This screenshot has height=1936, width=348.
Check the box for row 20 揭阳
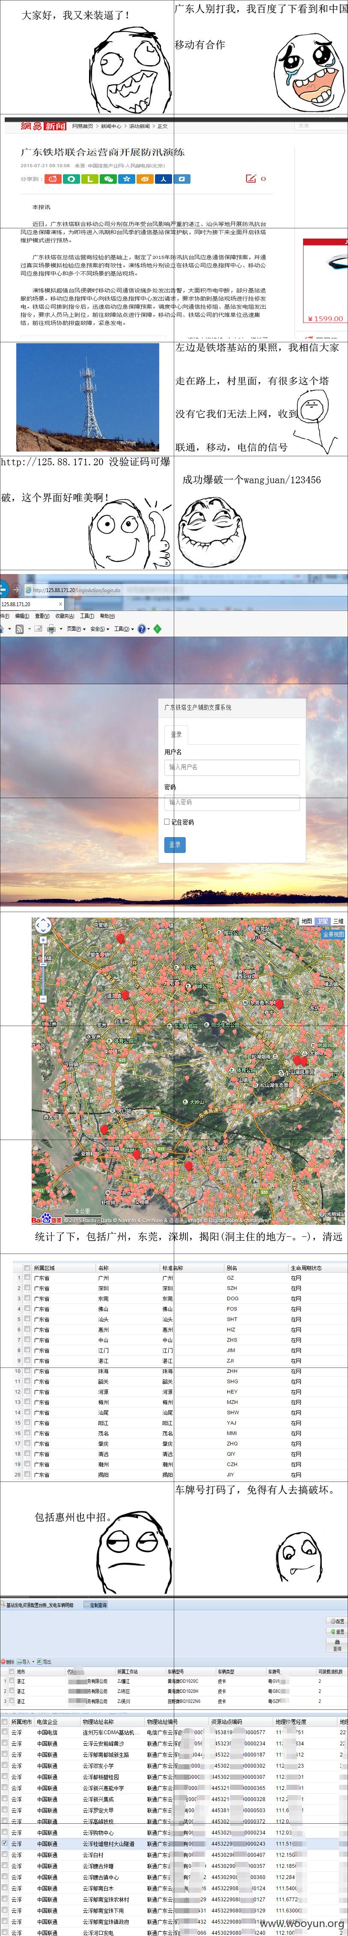(28, 1475)
